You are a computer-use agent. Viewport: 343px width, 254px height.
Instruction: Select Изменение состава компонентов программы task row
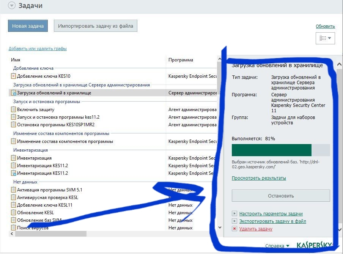tap(65, 141)
